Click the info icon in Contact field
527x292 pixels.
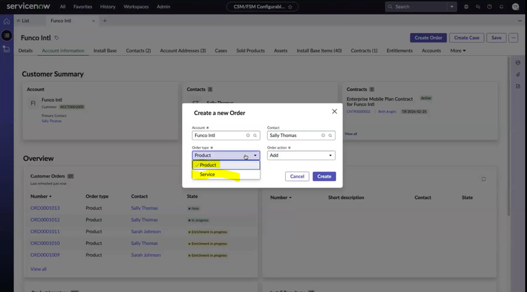pyautogui.click(x=323, y=136)
